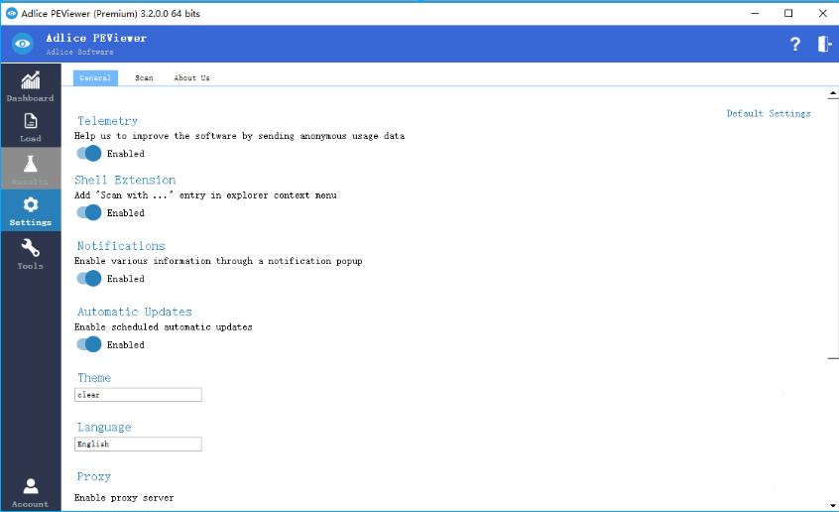
Task: Open the Tools wrench section
Action: (31, 254)
